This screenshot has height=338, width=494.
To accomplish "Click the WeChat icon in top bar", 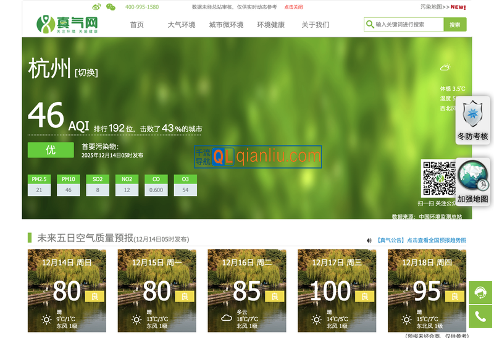I will point(111,7).
